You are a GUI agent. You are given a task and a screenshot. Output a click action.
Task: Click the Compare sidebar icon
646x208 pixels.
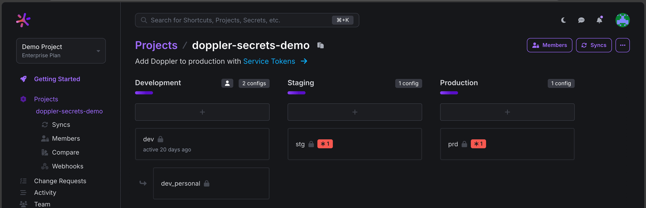tap(45, 152)
